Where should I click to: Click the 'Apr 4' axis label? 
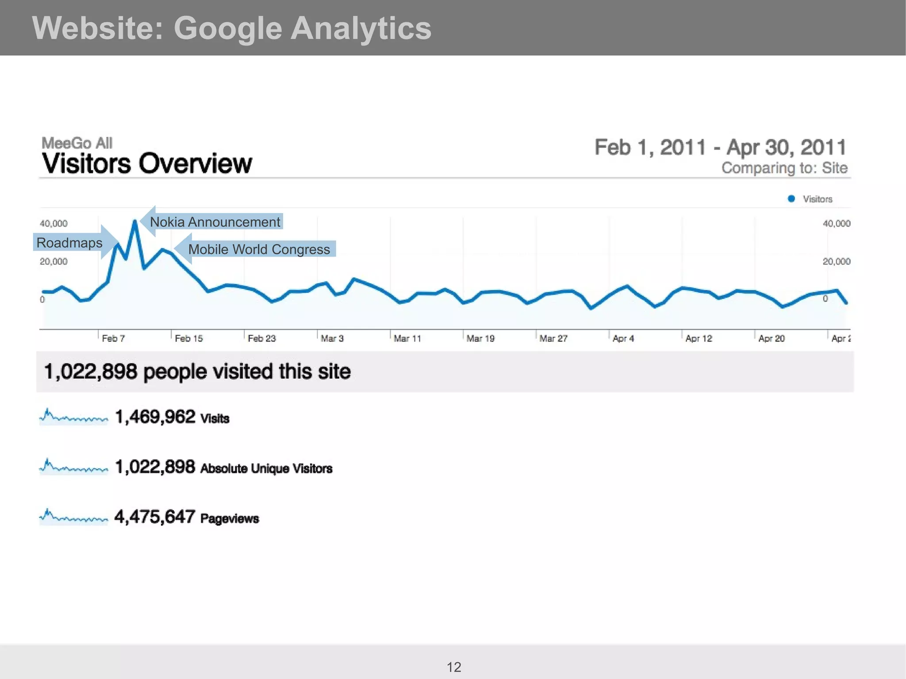coord(623,338)
